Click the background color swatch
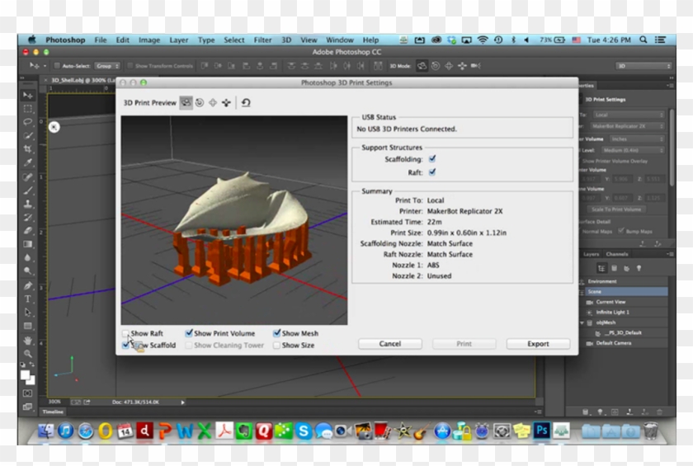Image resolution: width=693 pixels, height=466 pixels. [x=31, y=380]
